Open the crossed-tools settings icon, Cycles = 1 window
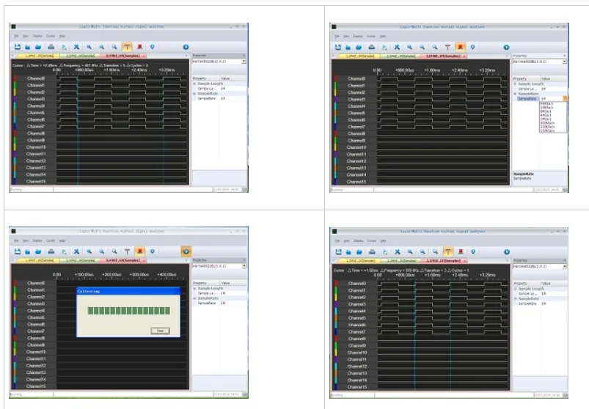The image size is (589, 409). 398,252
